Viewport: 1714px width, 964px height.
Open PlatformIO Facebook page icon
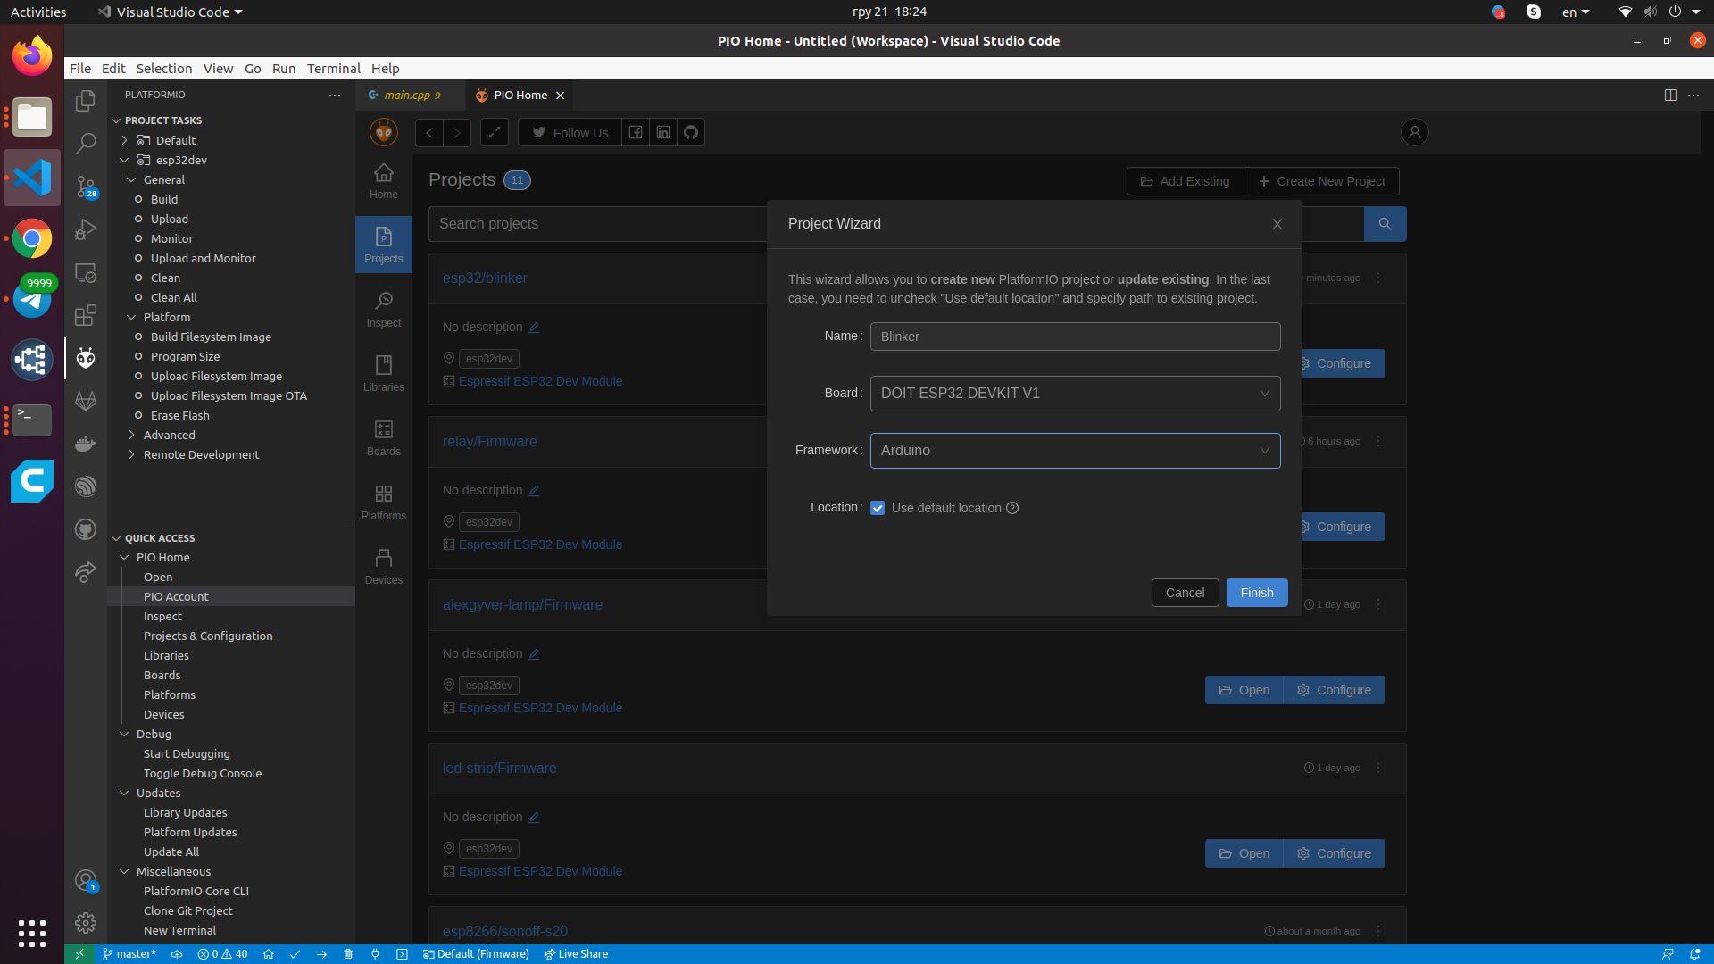tap(636, 133)
